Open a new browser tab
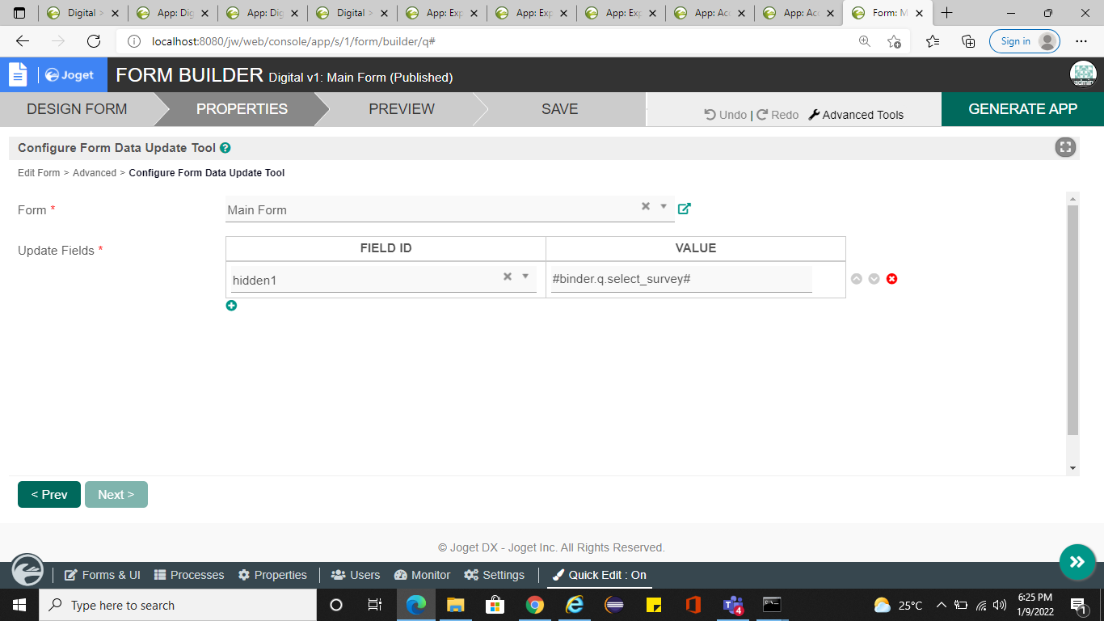This screenshot has height=621, width=1104. point(946,13)
